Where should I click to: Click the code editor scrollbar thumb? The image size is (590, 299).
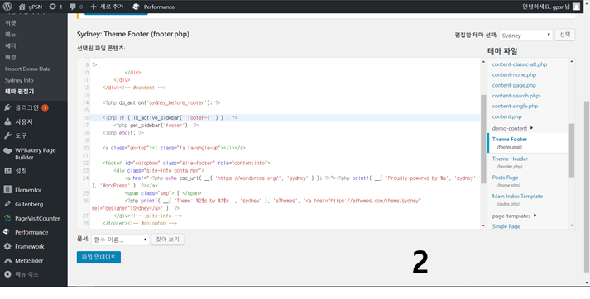(x=483, y=139)
